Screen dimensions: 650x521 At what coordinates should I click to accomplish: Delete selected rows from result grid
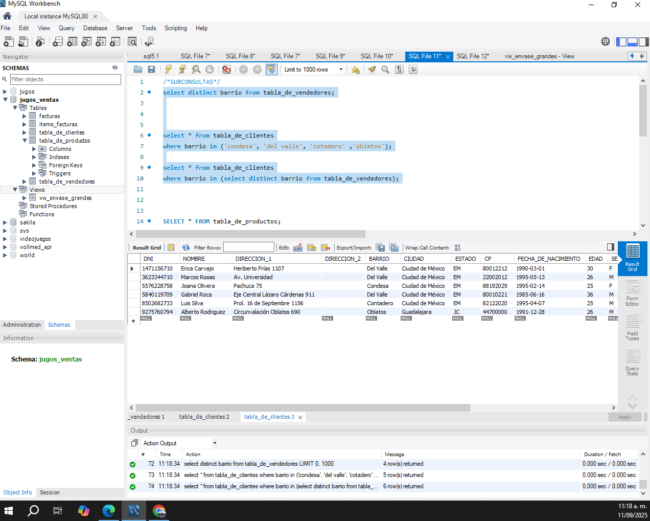coord(326,247)
